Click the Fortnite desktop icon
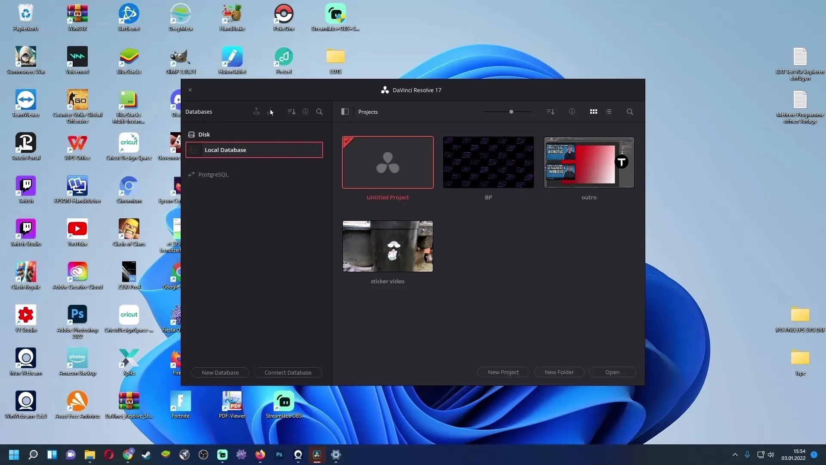This screenshot has width=826, height=465. (x=181, y=405)
